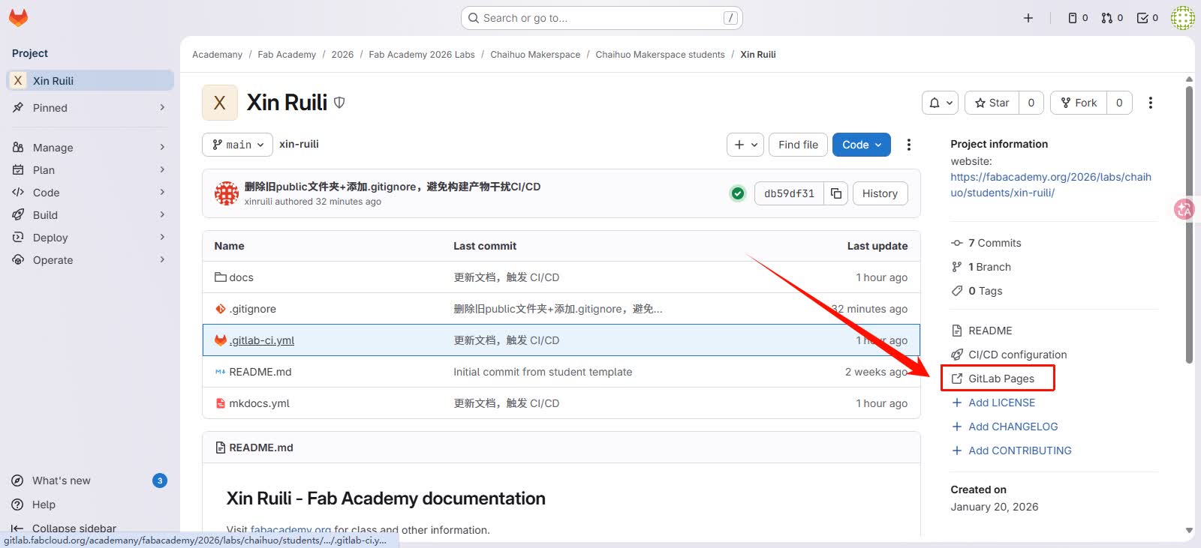Open the Help menu in sidebar
This screenshot has width=1201, height=548.
point(90,505)
